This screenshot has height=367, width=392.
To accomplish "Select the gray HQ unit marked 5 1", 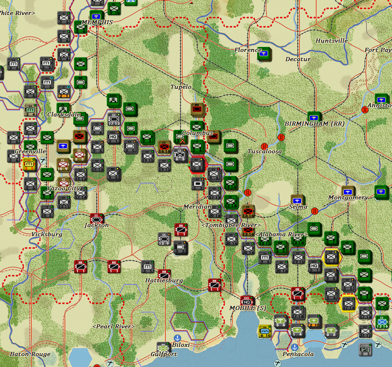I will pyautogui.click(x=113, y=137).
